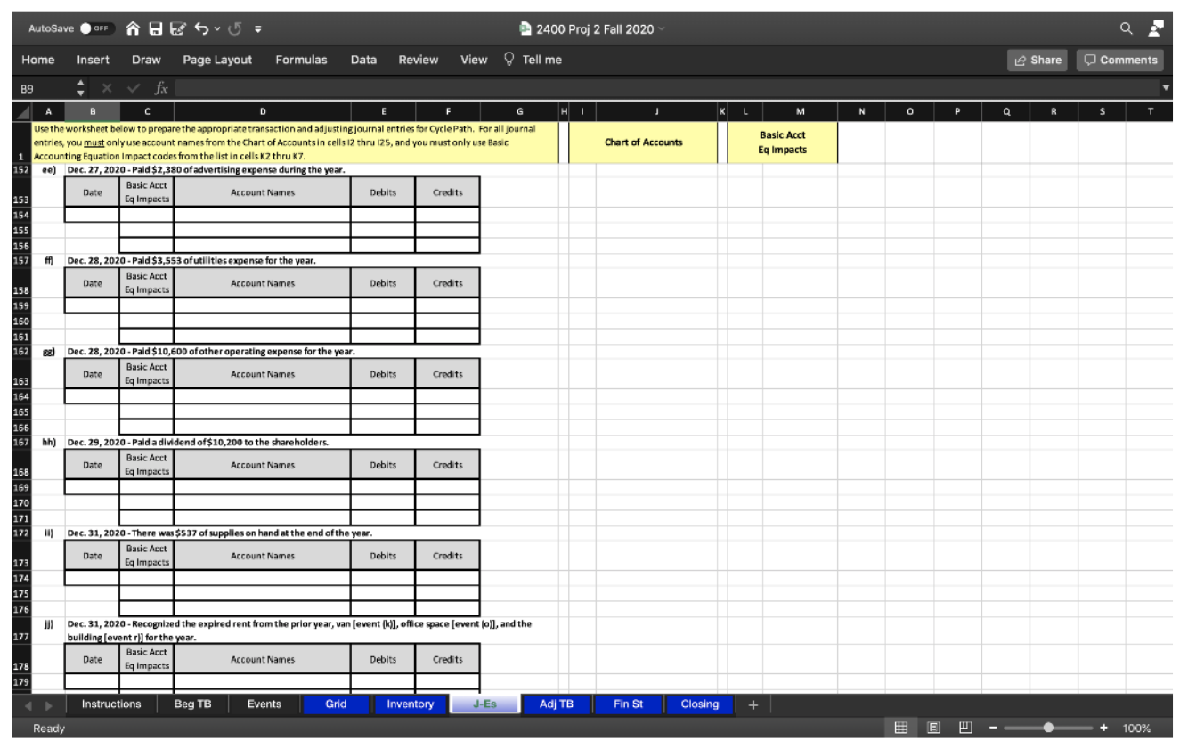Viewport: 1188px width, 741px height.
Task: Click Account Names header in entry ii) table
Action: coord(263,556)
